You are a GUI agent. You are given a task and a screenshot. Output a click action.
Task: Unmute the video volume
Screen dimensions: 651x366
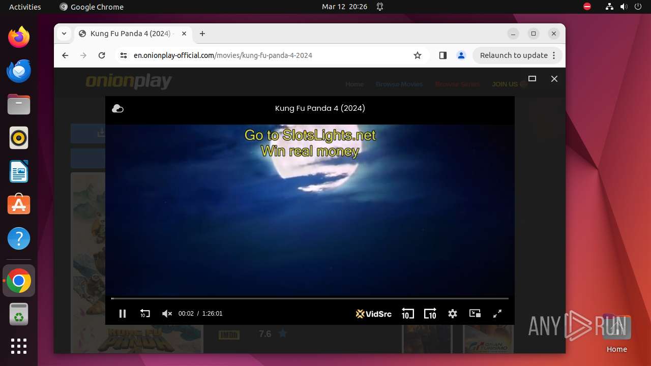167,314
